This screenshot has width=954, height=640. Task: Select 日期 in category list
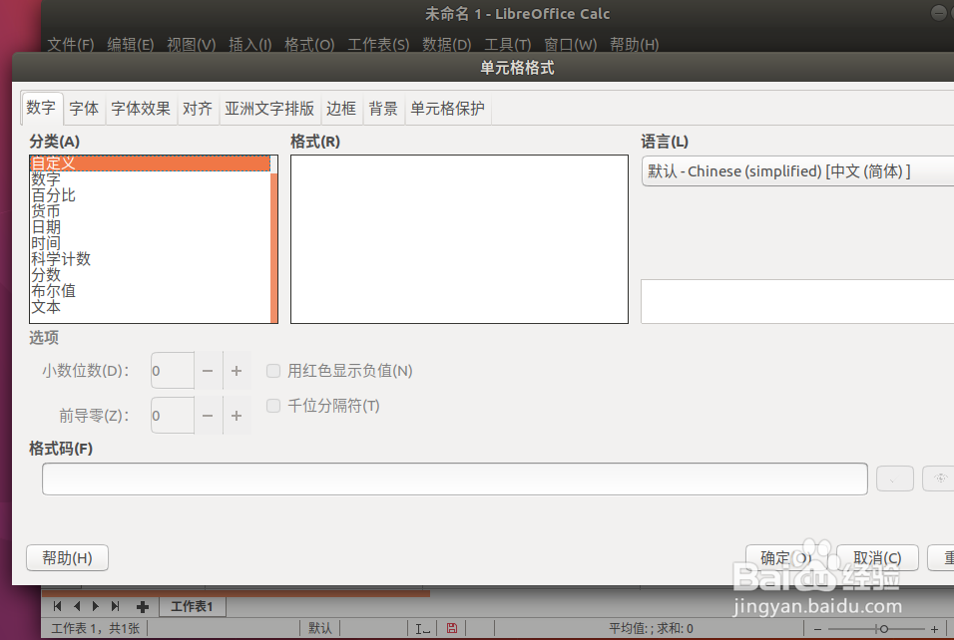click(x=150, y=227)
